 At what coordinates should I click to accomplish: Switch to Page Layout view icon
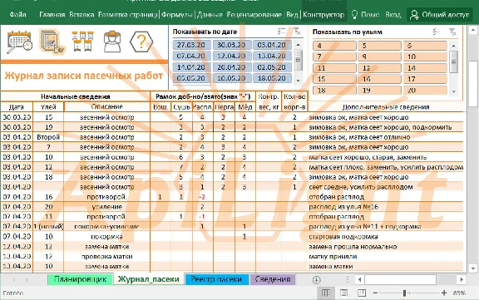click(x=343, y=293)
